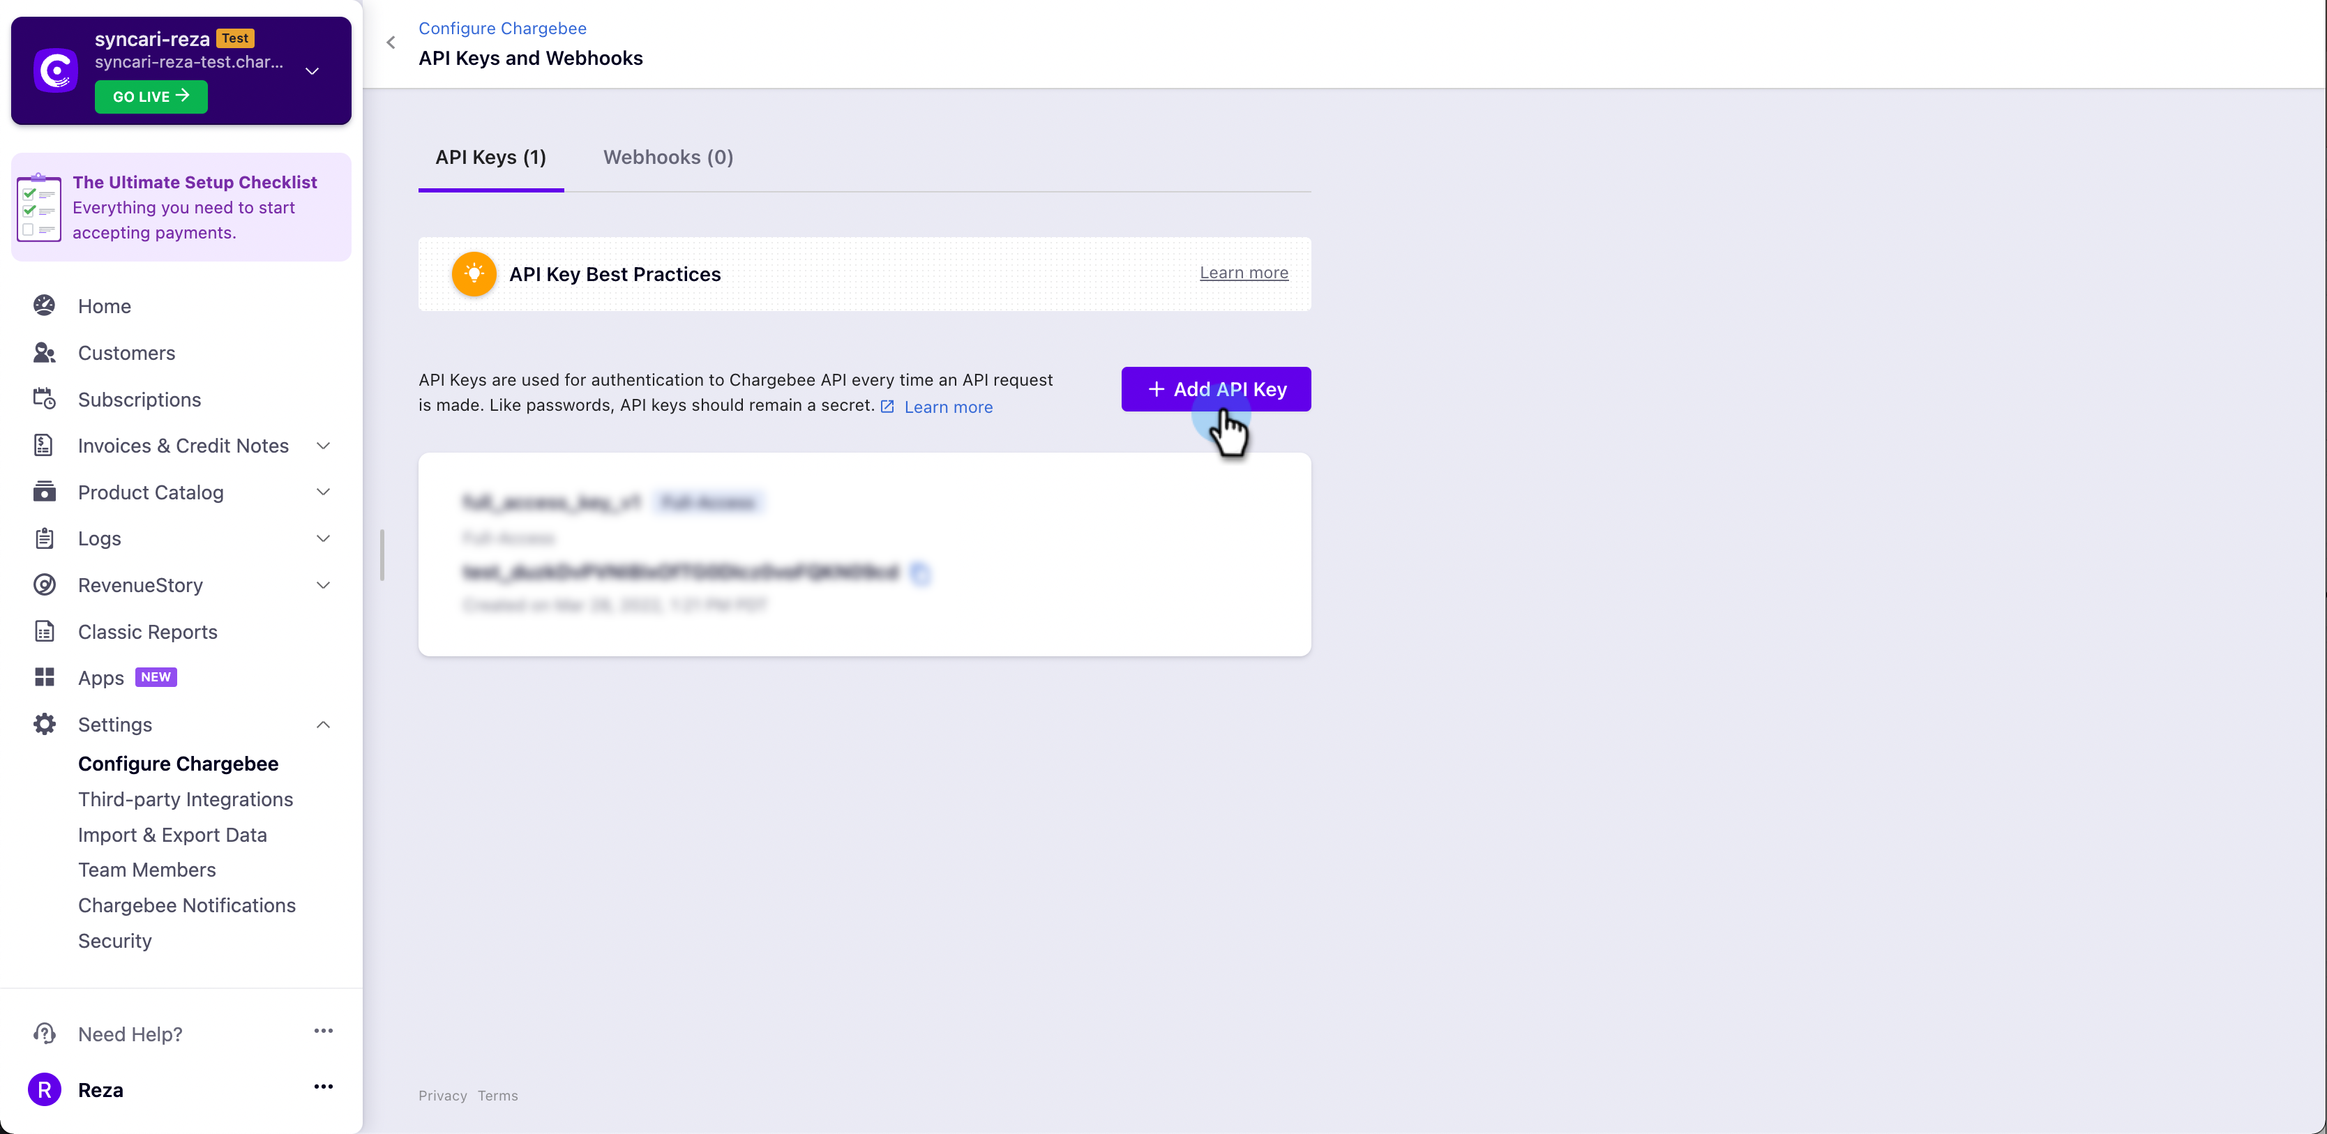Open the Reza profile three-dot menu
This screenshot has width=2327, height=1134.
tap(324, 1087)
